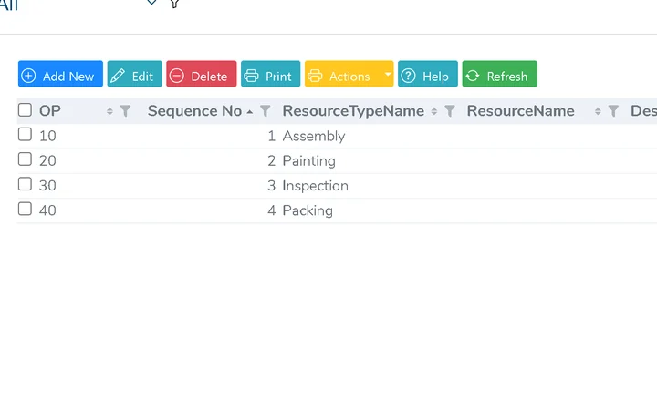Screen dimensions: 657x410
Task: Click the red Delete button
Action: point(202,74)
